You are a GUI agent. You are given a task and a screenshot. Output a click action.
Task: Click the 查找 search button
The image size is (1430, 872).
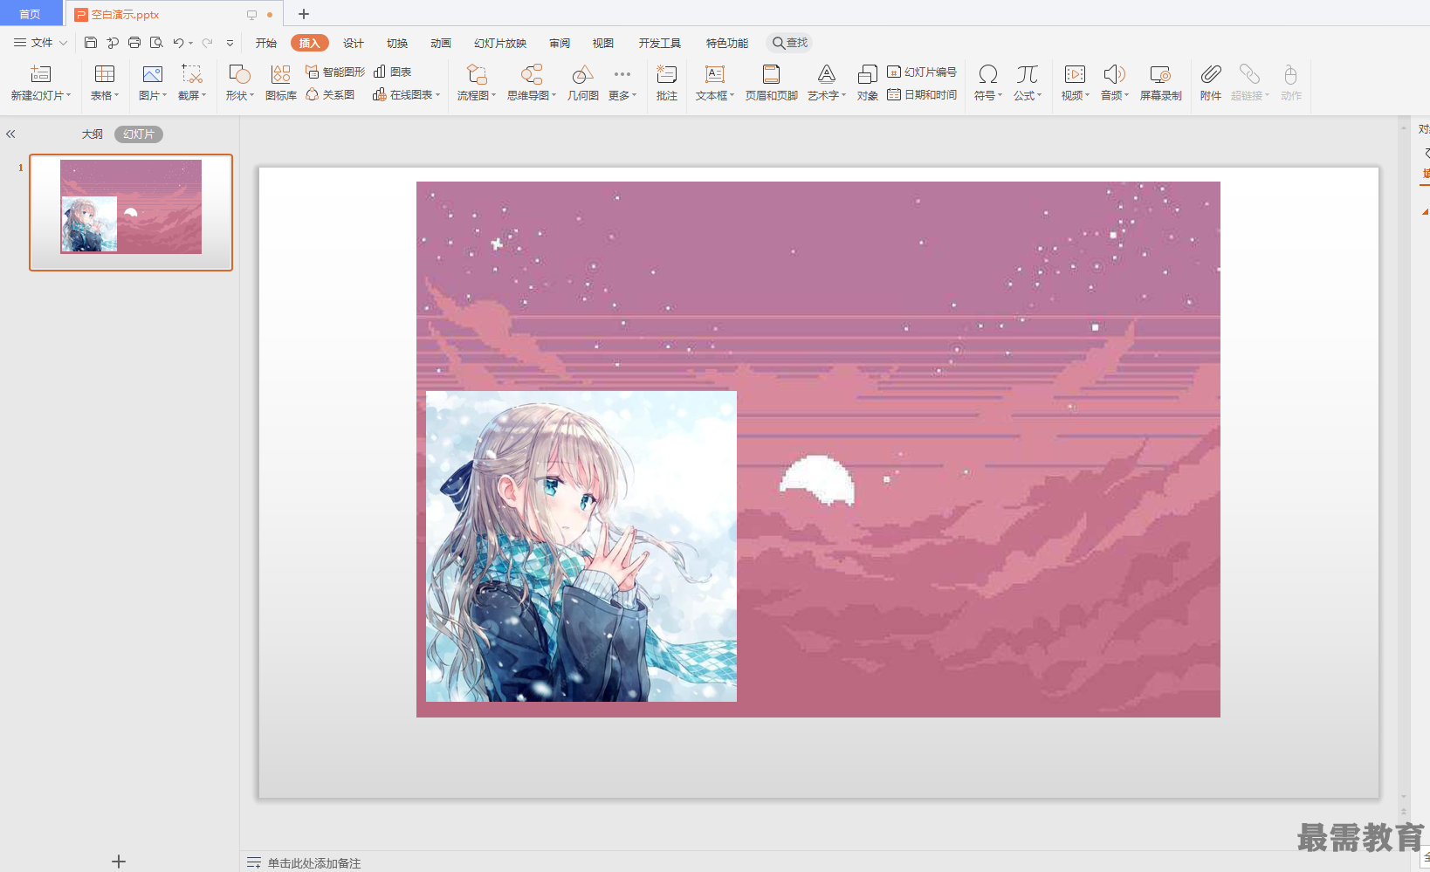pyautogui.click(x=790, y=43)
